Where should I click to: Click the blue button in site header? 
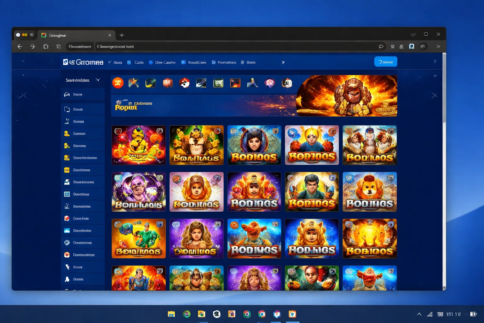click(386, 62)
